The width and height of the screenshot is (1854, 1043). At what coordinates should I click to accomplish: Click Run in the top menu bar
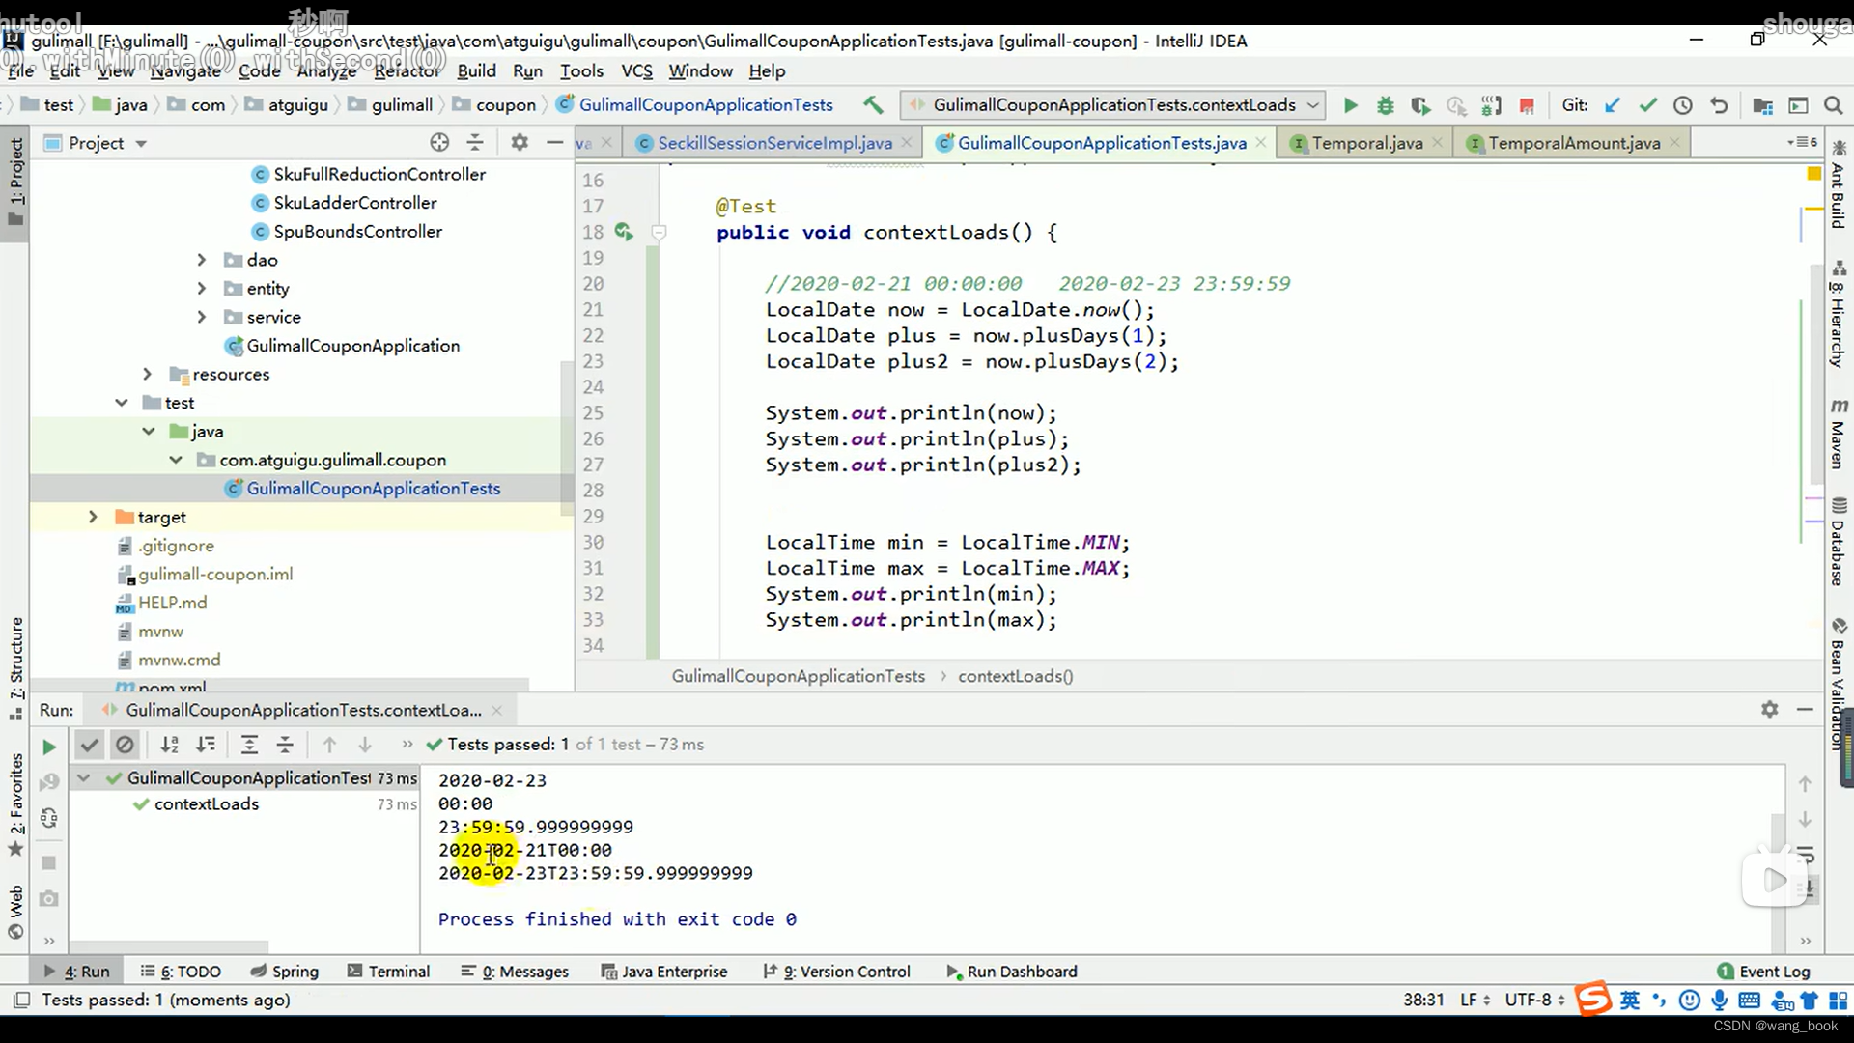pos(526,70)
